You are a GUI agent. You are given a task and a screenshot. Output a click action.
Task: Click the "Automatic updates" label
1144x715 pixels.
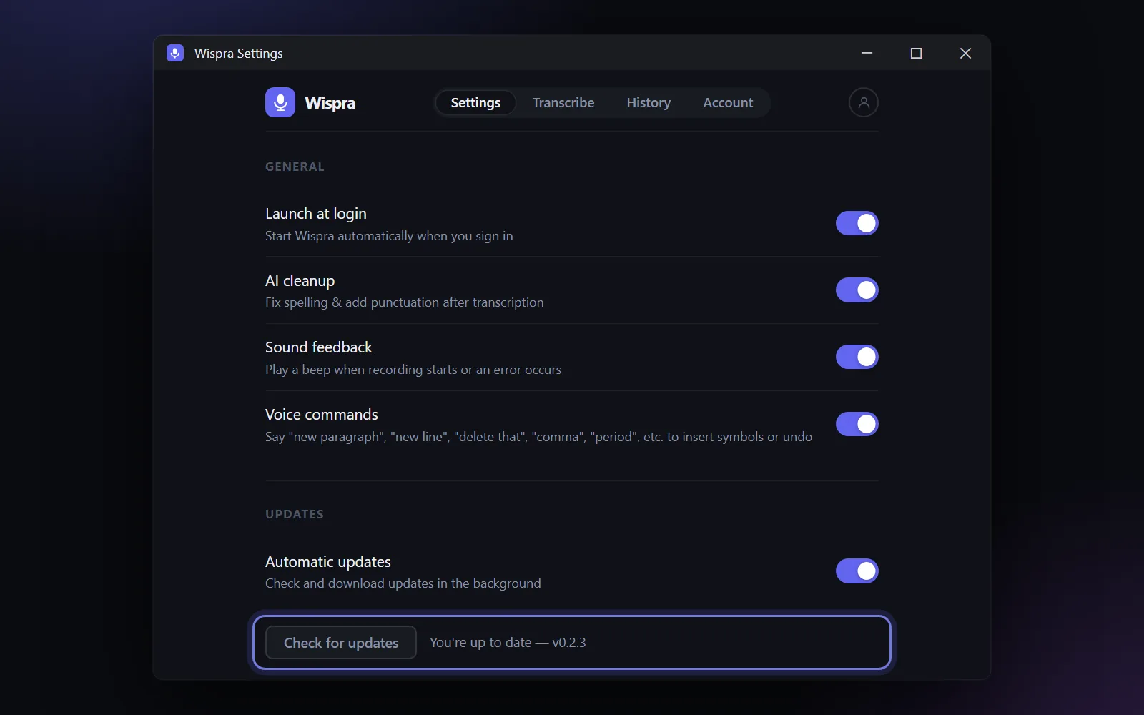pyautogui.click(x=328, y=562)
